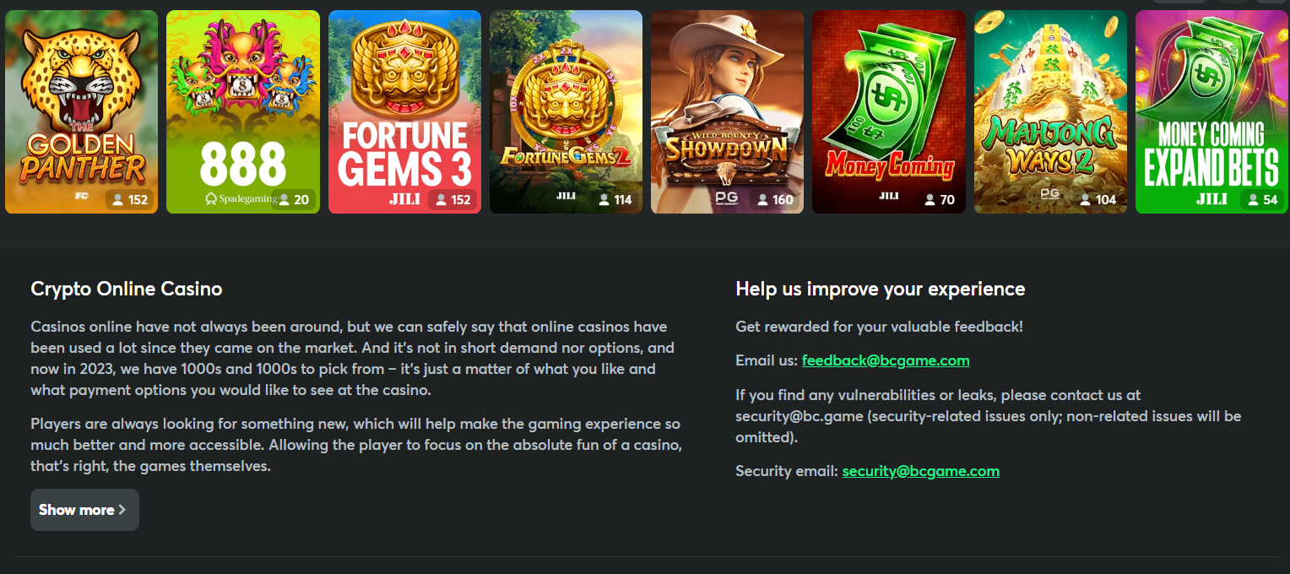Click PG logo on Mahjong Ways 2
Image resolution: width=1290 pixels, height=574 pixels.
[x=1049, y=196]
